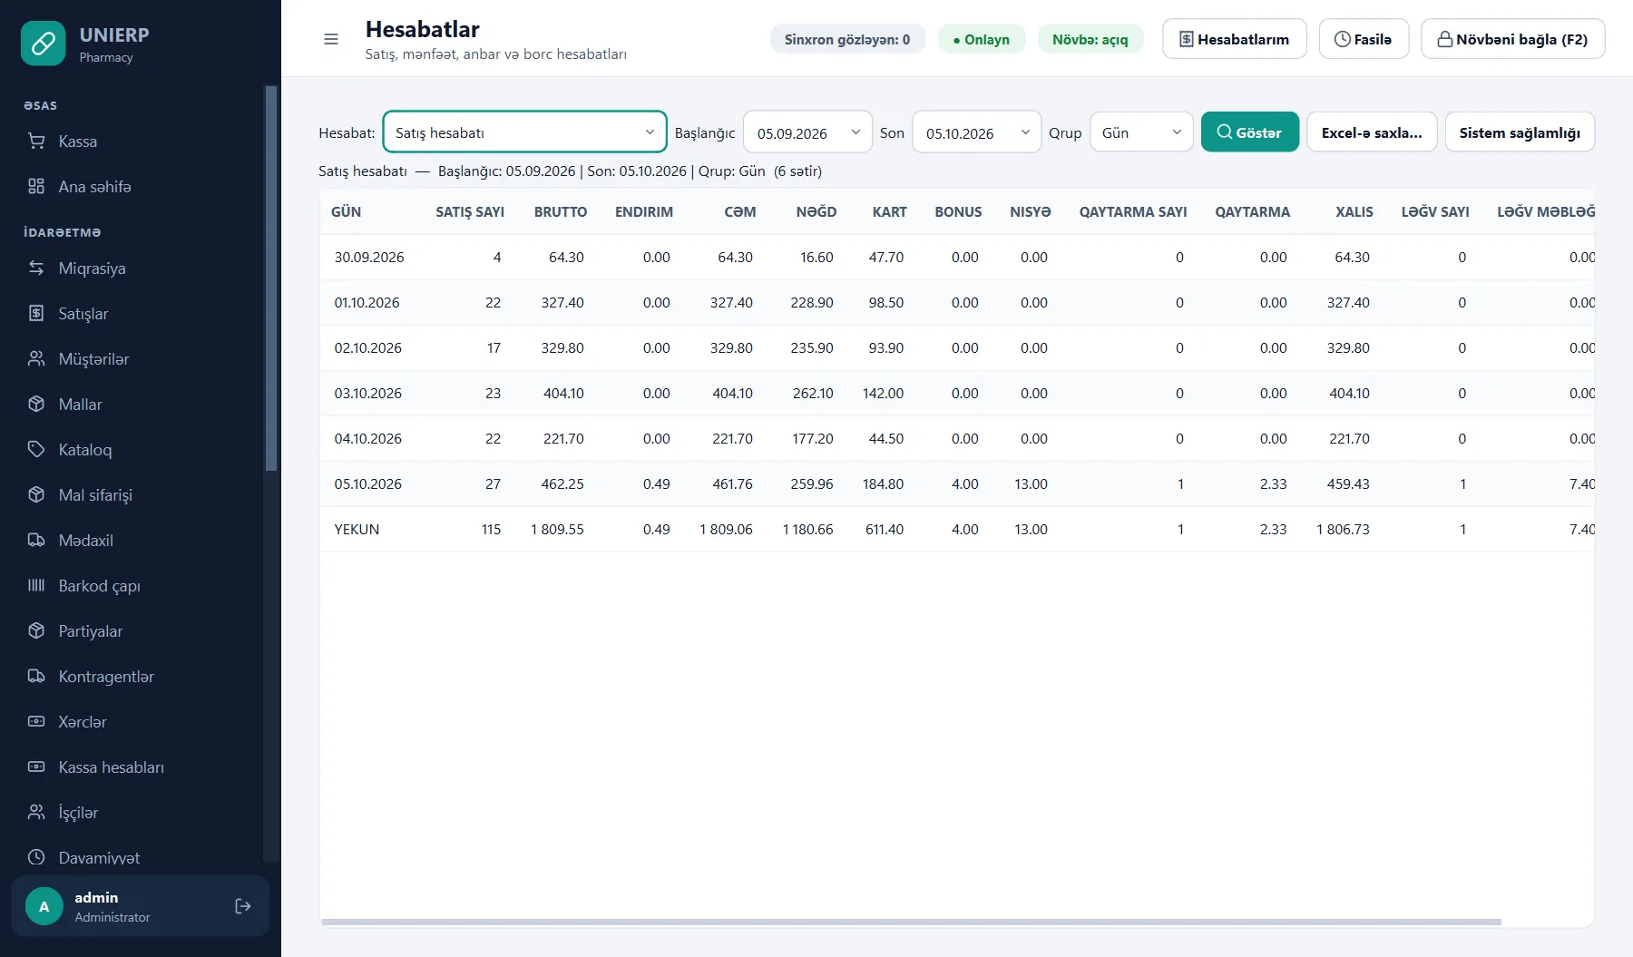The image size is (1633, 957).
Task: Click the Növbə: açıq status badge
Action: pos(1090,39)
